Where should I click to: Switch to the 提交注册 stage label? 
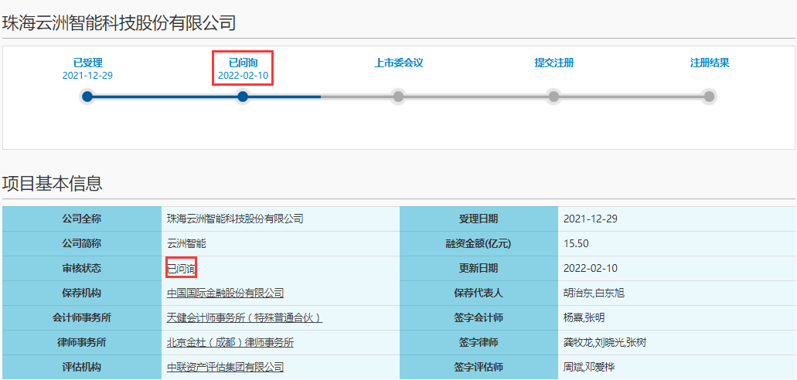pyautogui.click(x=553, y=63)
